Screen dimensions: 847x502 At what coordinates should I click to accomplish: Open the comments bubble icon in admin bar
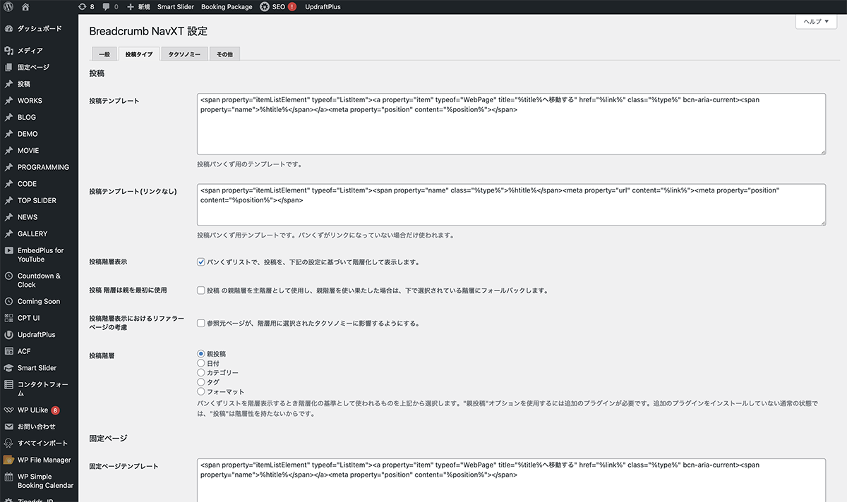pyautogui.click(x=106, y=7)
